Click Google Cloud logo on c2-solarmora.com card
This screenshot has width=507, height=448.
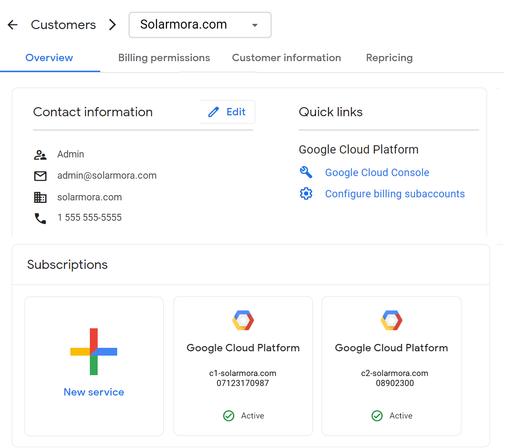392,320
